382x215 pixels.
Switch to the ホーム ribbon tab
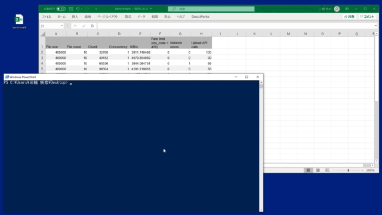point(61,17)
